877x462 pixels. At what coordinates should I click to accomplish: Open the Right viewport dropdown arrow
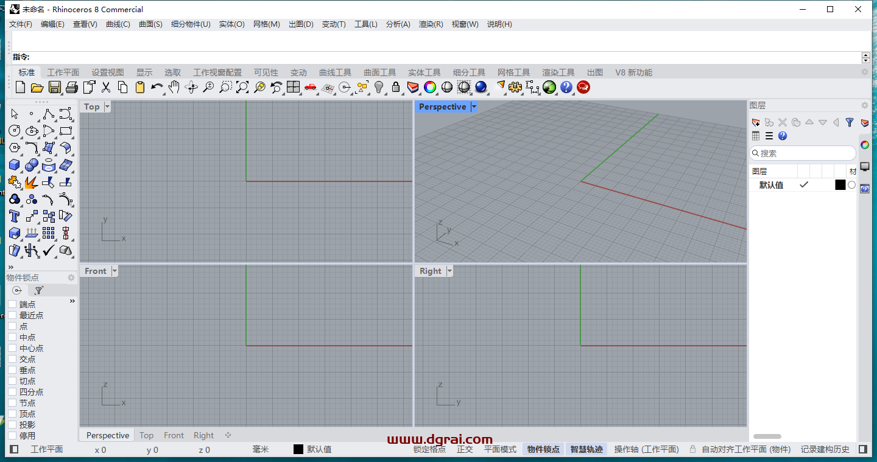pyautogui.click(x=449, y=271)
